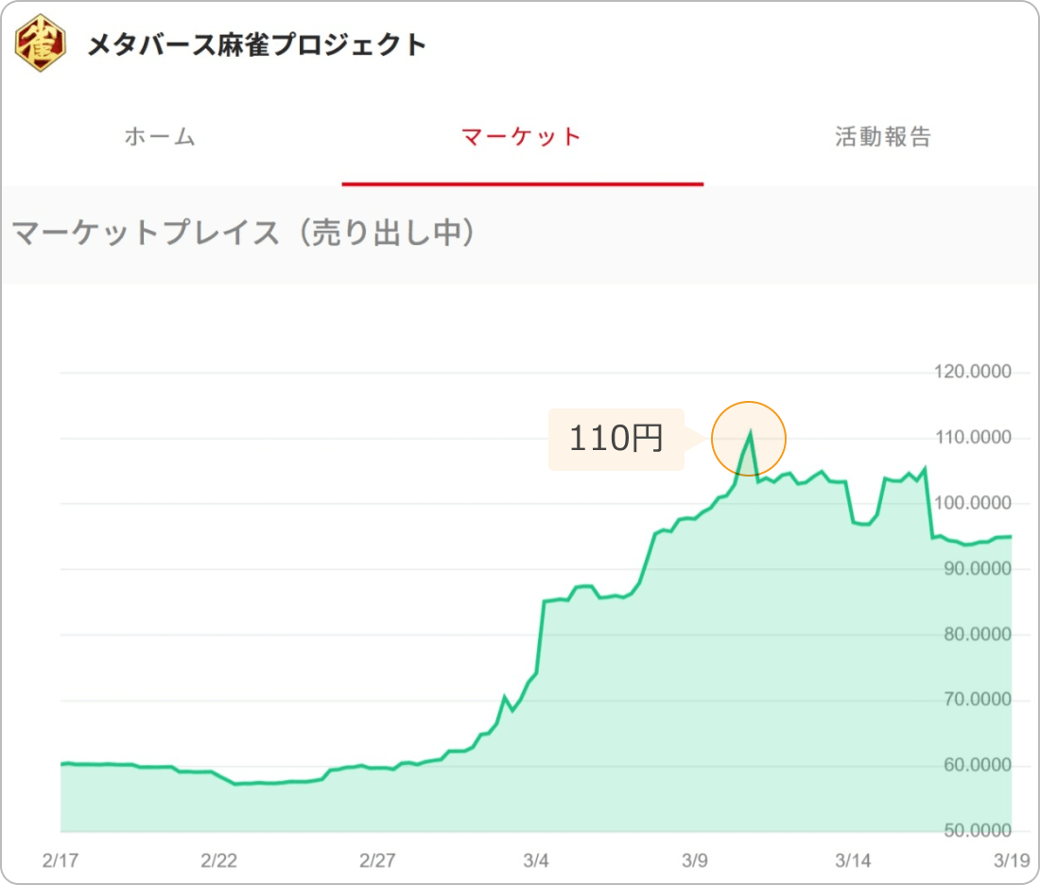Switch to the ホーム tab
This screenshot has width=1040, height=885.
click(159, 137)
